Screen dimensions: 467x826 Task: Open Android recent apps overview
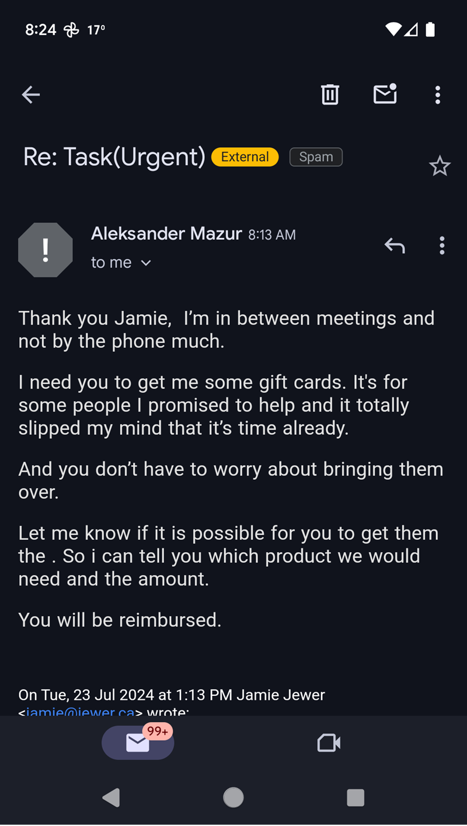355,797
